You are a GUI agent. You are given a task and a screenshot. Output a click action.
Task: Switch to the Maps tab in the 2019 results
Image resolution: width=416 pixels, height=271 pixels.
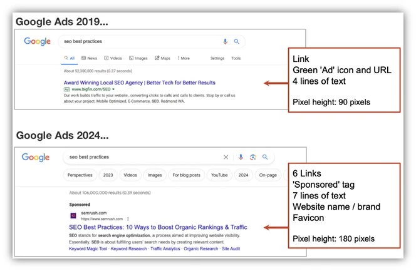pyautogui.click(x=163, y=58)
